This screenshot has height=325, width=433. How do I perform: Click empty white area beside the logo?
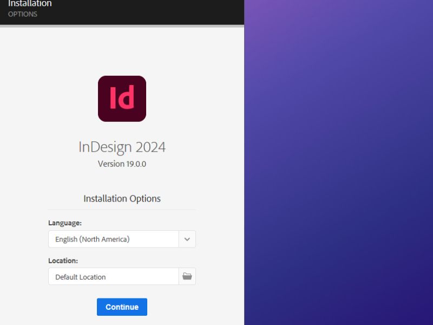(195, 99)
